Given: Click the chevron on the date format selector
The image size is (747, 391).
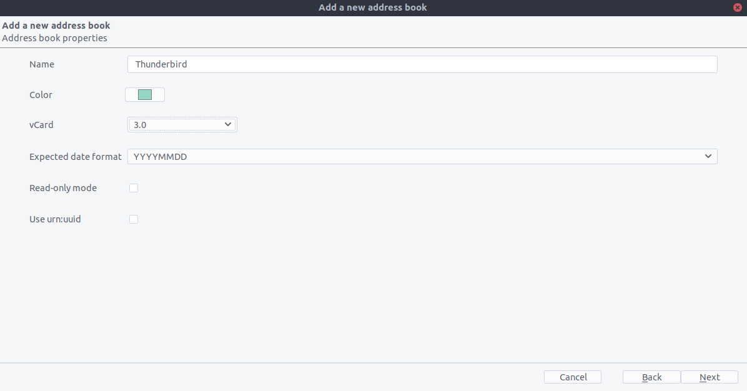Looking at the screenshot, I should click(x=708, y=156).
